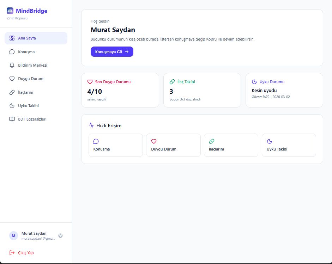
Task: Open Uyku Takibi from quick access
Action: pos(289,145)
